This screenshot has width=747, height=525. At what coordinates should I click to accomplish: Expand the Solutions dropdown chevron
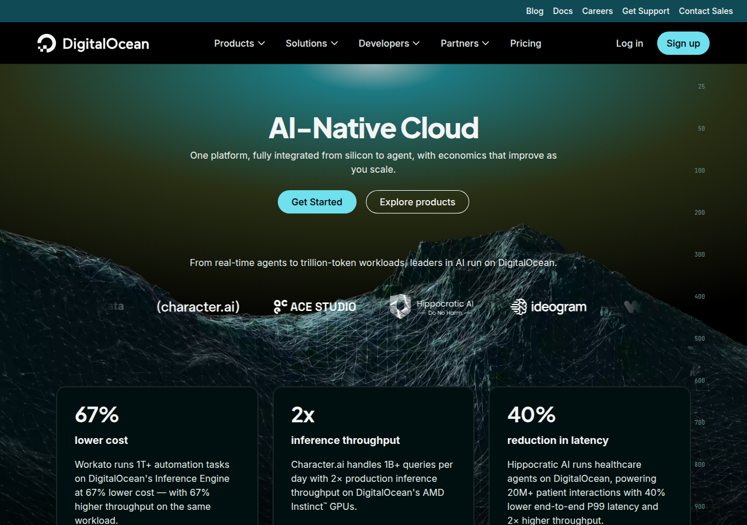[x=334, y=43]
